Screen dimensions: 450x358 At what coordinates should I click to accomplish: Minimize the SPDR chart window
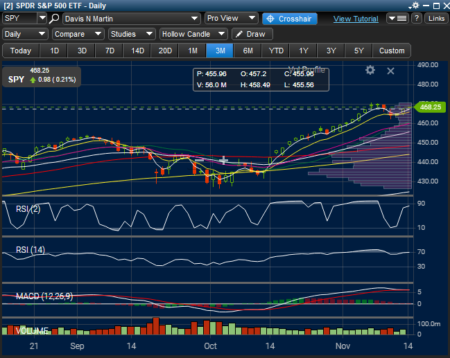(426, 6)
